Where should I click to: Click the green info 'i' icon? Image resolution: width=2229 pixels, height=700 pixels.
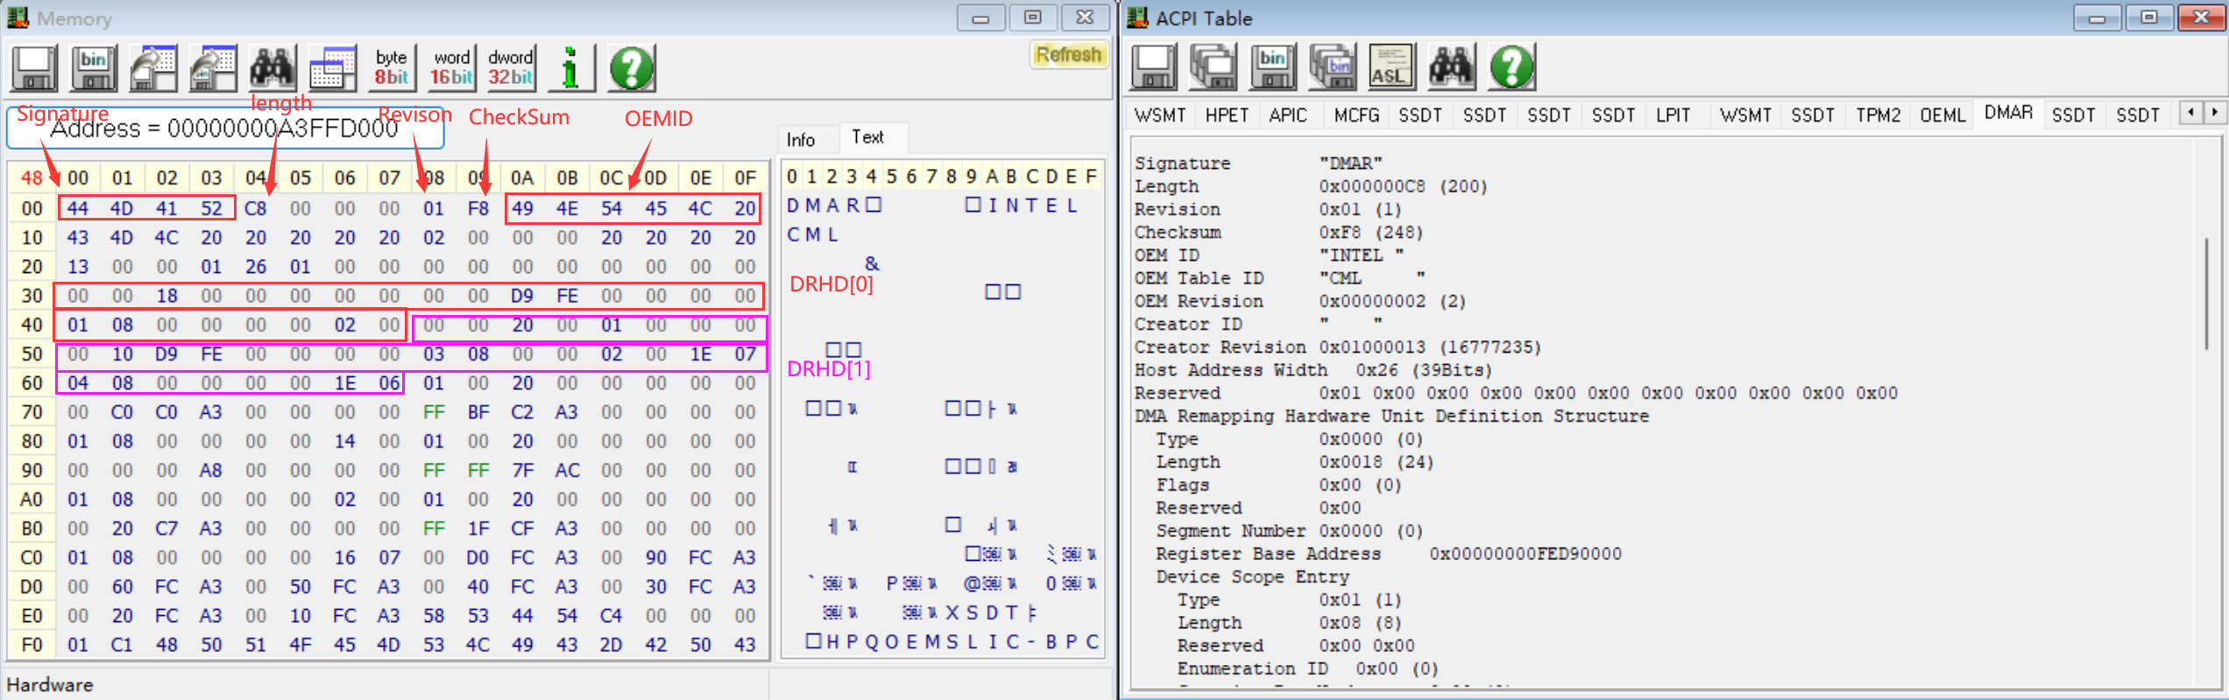click(571, 68)
